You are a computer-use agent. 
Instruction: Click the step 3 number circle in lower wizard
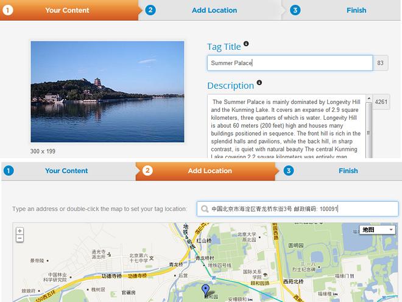pyautogui.click(x=289, y=171)
